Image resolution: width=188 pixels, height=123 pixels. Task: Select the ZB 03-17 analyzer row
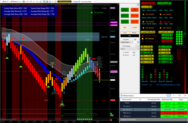(154, 116)
